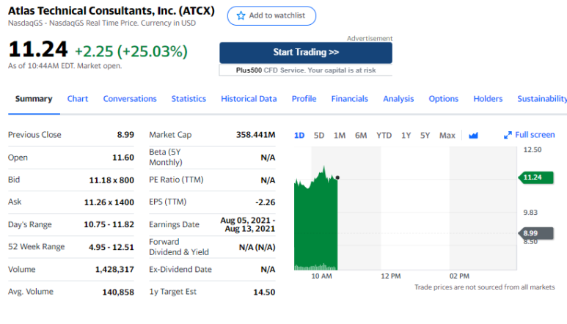The width and height of the screenshot is (567, 324).
Task: Click the gray 8.99 previous close marker
Action: tap(536, 233)
